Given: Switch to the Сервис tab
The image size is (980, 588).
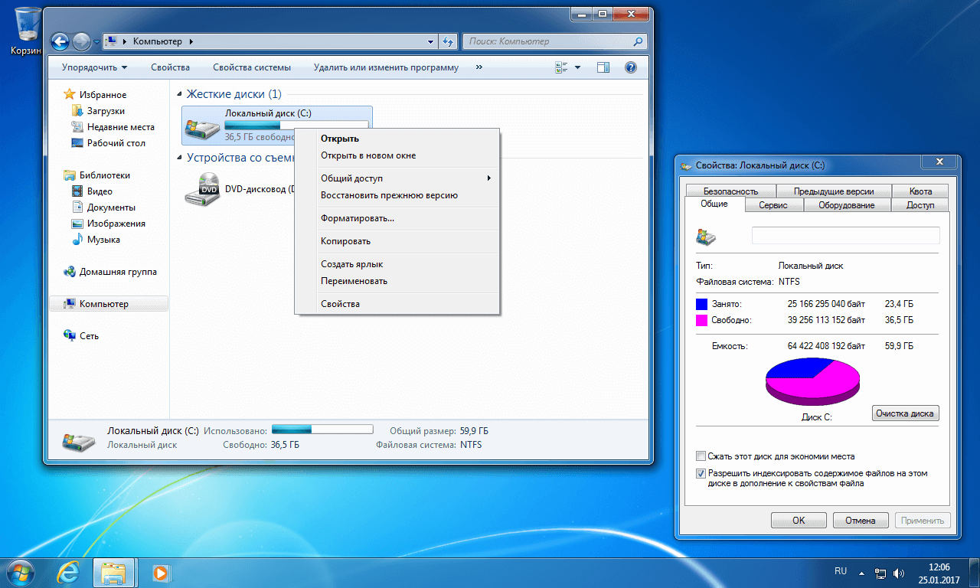Looking at the screenshot, I should point(773,205).
